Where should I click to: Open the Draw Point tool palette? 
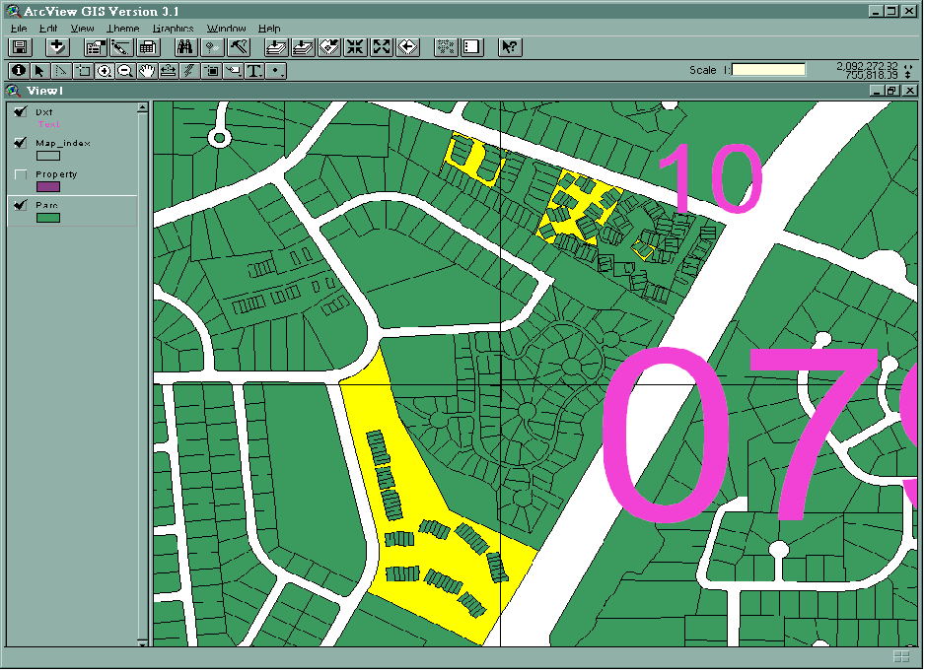coord(277,71)
